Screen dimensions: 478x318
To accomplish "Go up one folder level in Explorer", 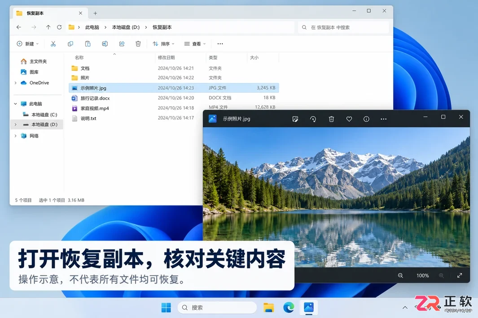I will (x=48, y=27).
